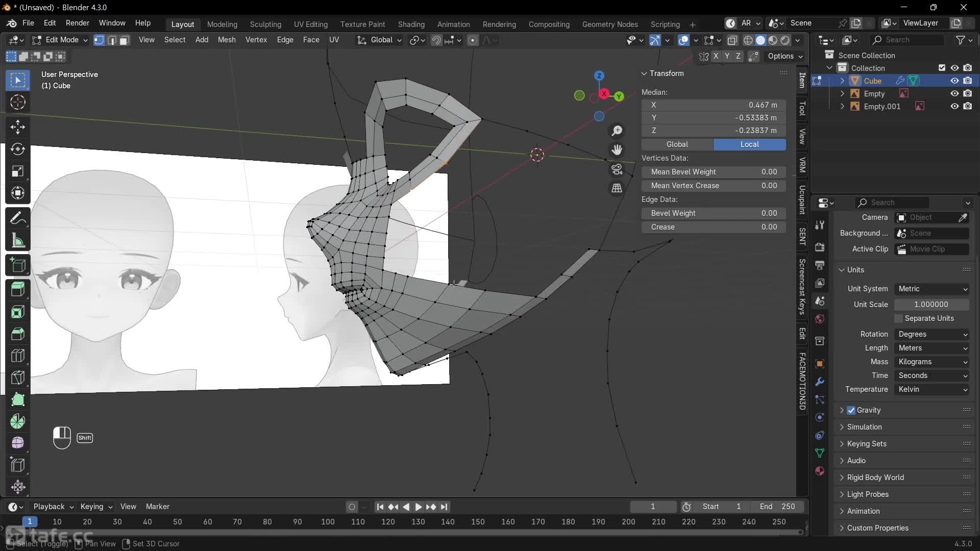Disable the Gravity checkbox in Scene properties
Image resolution: width=980 pixels, height=551 pixels.
(x=851, y=410)
